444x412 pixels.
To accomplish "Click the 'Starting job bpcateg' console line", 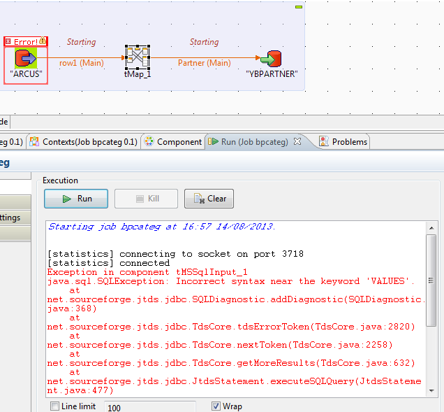I will [x=162, y=227].
